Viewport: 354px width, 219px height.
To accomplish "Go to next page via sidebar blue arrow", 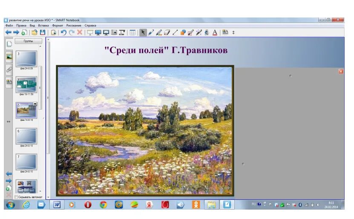I will (9, 181).
